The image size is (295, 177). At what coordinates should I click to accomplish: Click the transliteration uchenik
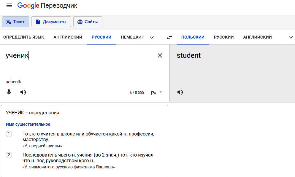click(13, 82)
